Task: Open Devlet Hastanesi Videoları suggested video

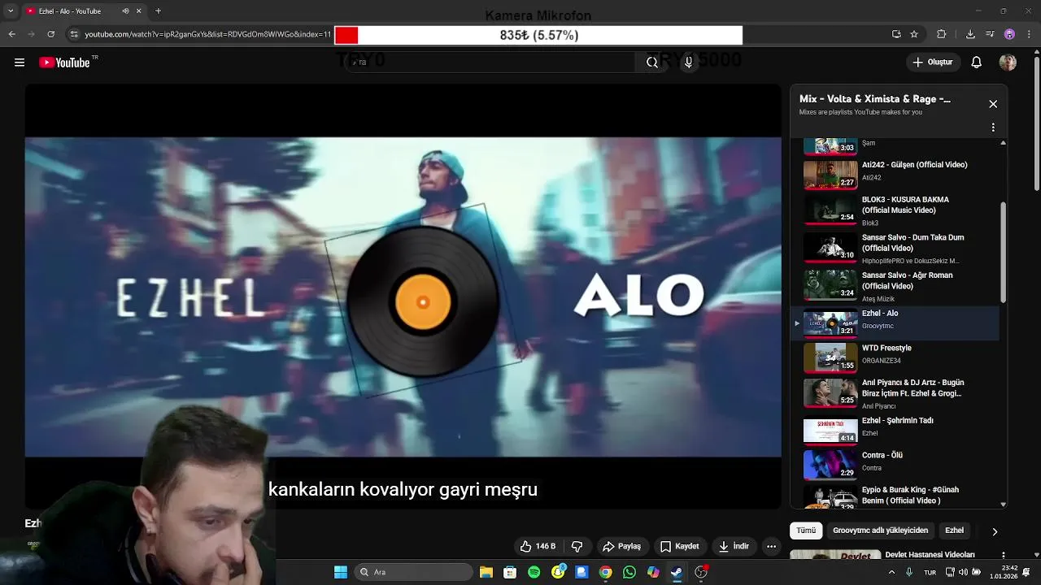Action: [x=930, y=554]
